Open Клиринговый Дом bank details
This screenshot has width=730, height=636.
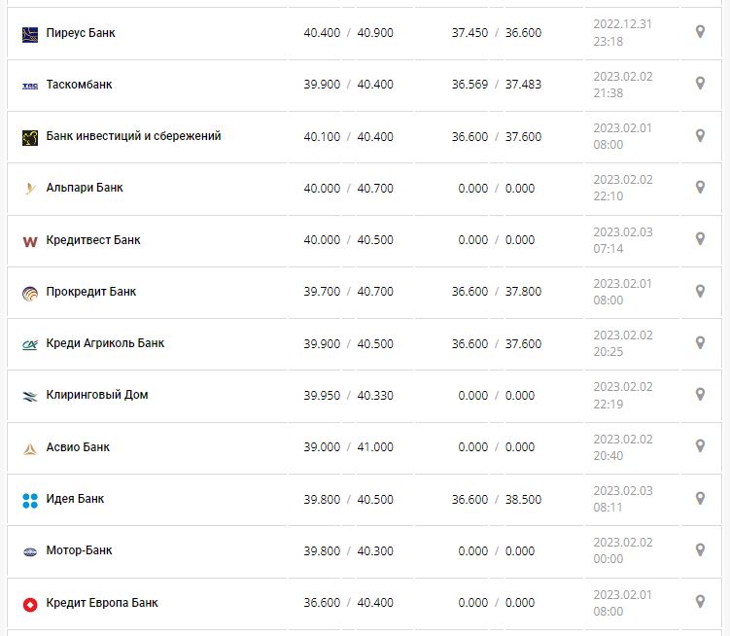point(97,395)
